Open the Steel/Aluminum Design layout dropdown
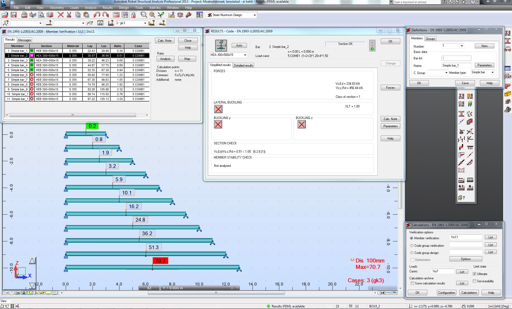The image size is (512, 309). point(254,15)
